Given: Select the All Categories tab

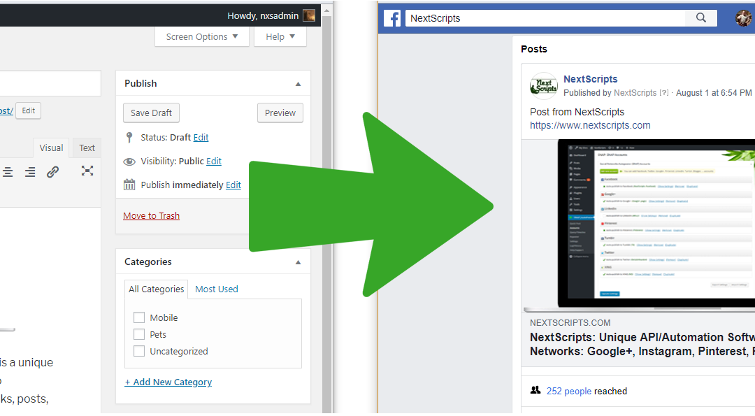Looking at the screenshot, I should point(156,289).
